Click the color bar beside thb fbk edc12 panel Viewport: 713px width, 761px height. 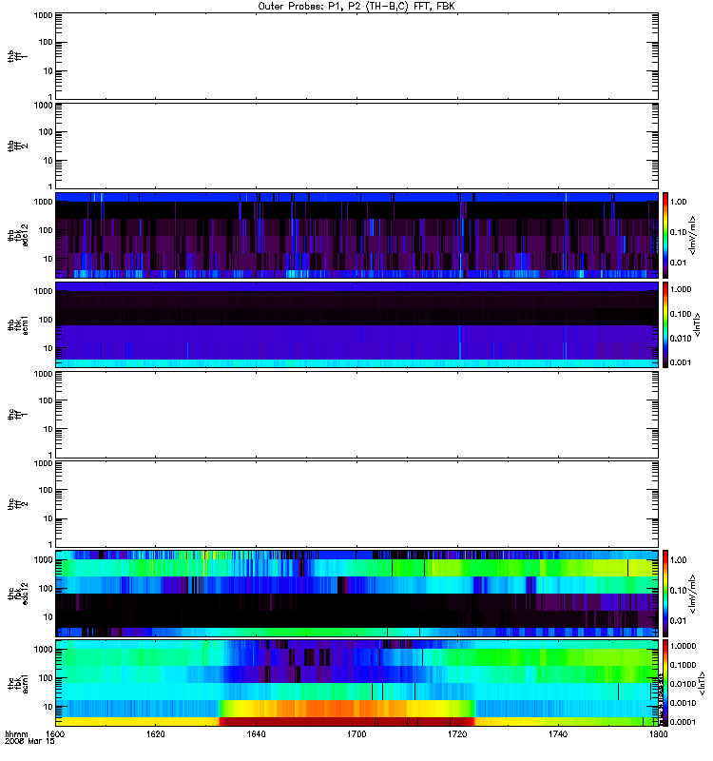[665, 235]
